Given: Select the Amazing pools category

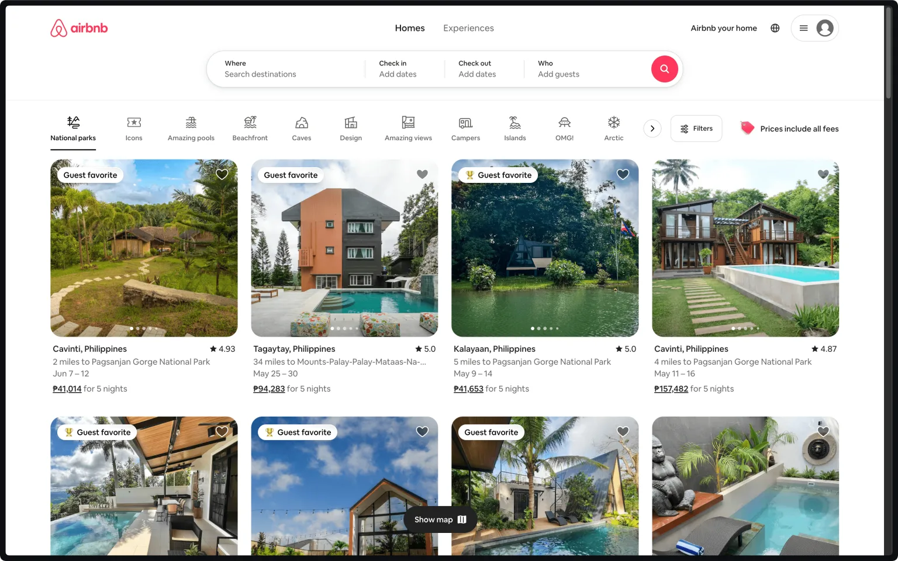Looking at the screenshot, I should [191, 129].
